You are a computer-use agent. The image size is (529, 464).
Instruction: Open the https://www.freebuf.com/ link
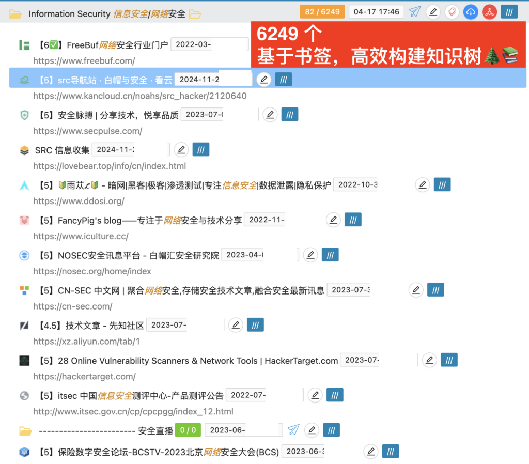[x=84, y=61]
